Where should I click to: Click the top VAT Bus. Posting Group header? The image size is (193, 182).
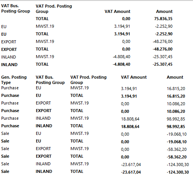[x=16, y=8]
